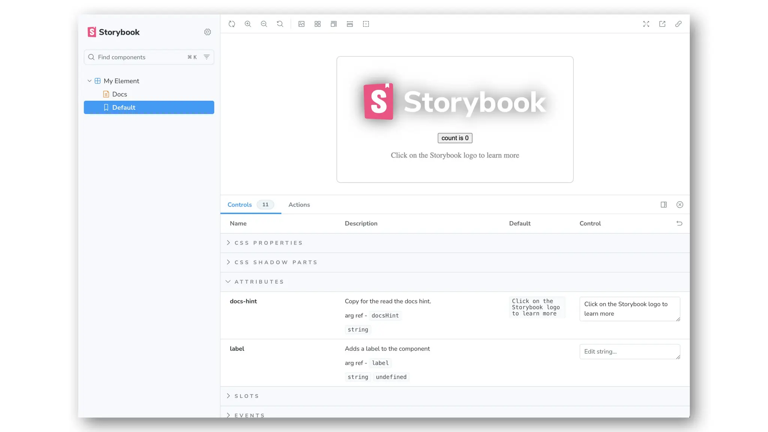Enter full screen mode
Image resolution: width=768 pixels, height=432 pixels.
(x=646, y=24)
